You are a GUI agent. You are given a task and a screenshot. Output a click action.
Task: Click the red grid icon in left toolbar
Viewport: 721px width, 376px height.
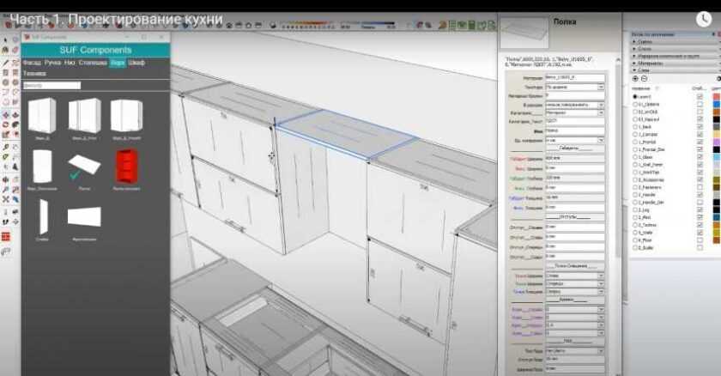pos(6,236)
